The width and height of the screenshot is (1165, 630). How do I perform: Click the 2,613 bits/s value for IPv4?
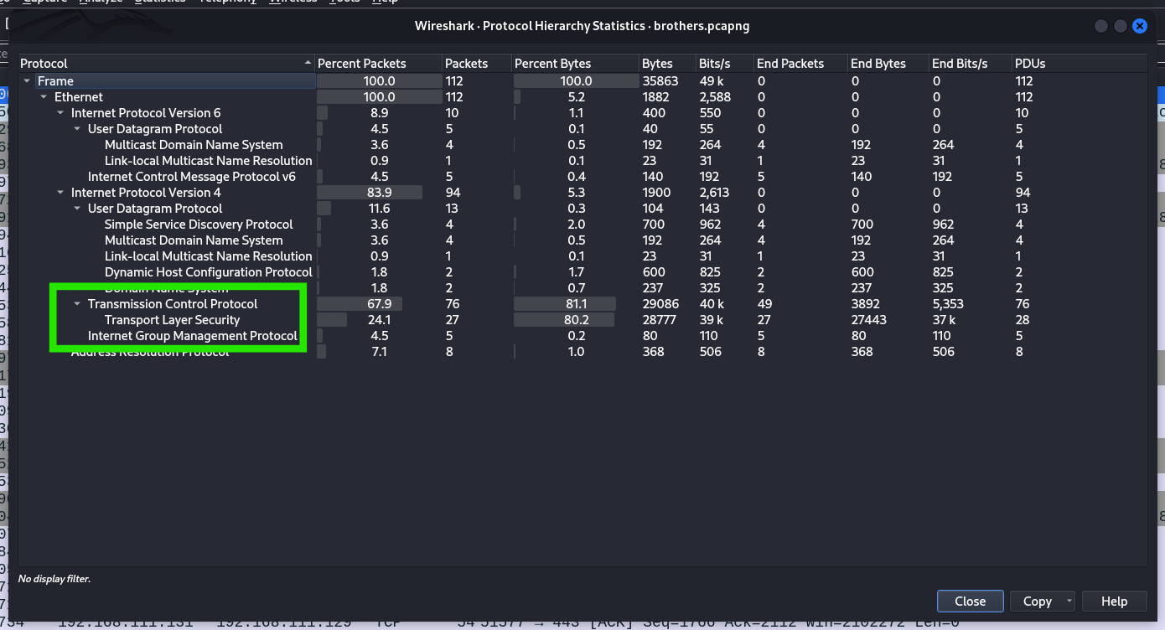click(x=715, y=193)
